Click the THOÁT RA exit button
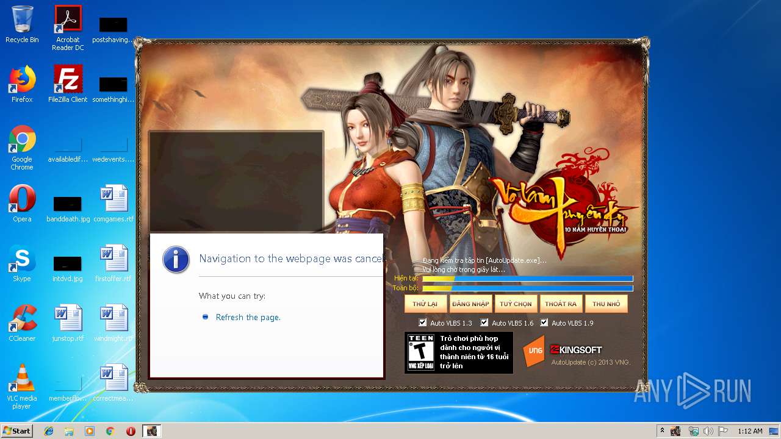 point(561,304)
